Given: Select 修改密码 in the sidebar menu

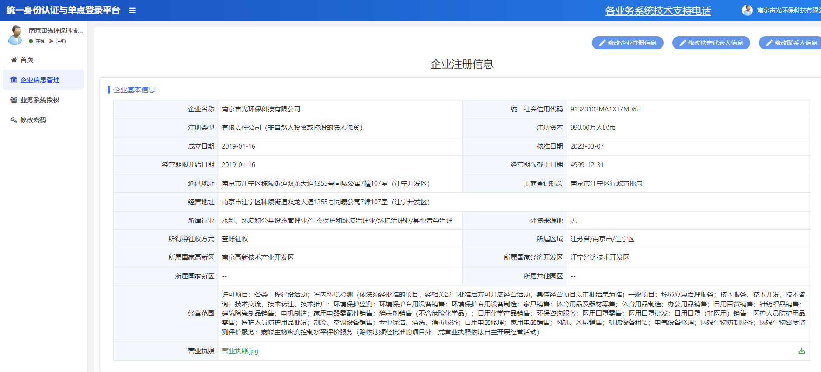Looking at the screenshot, I should point(33,120).
